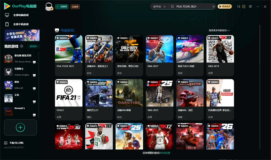Select the NBA 2K27 game cover
271x160 pixels.
pyautogui.click(x=160, y=49)
